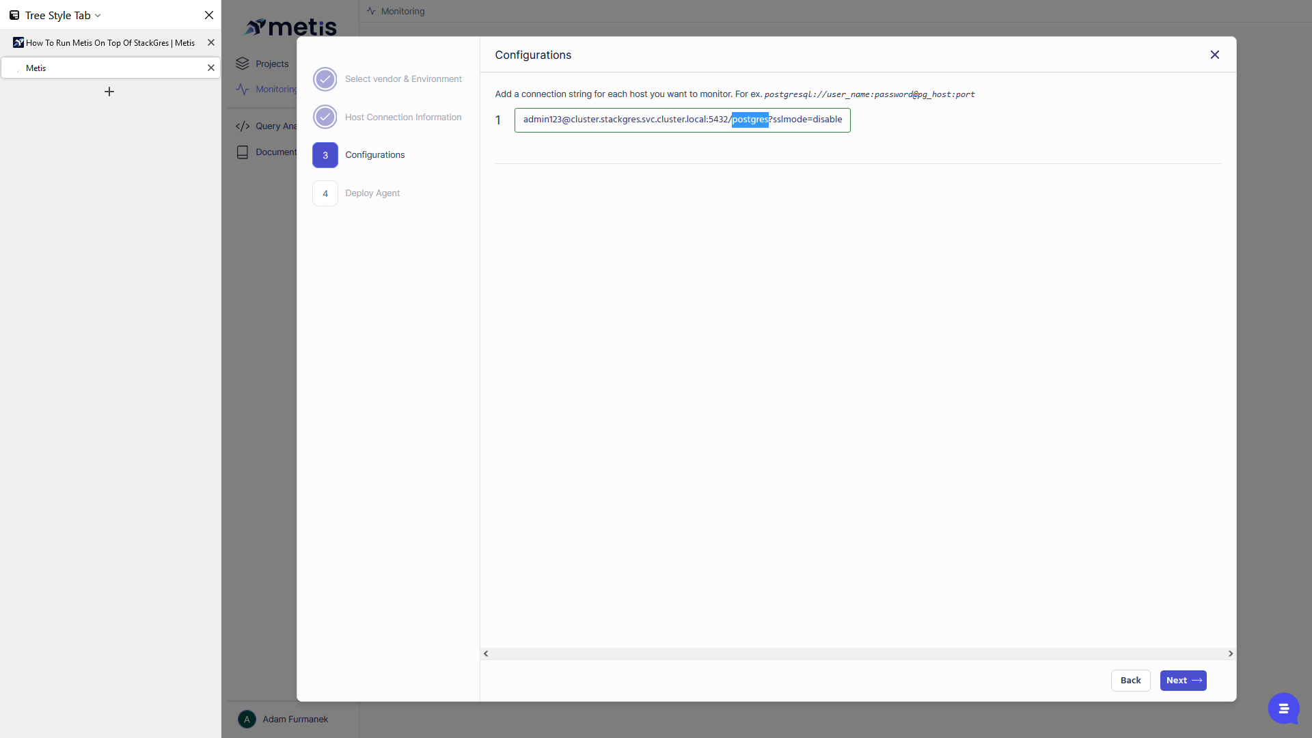This screenshot has height=738, width=1312.
Task: Close the Configurations dialog with X
Action: click(1214, 55)
